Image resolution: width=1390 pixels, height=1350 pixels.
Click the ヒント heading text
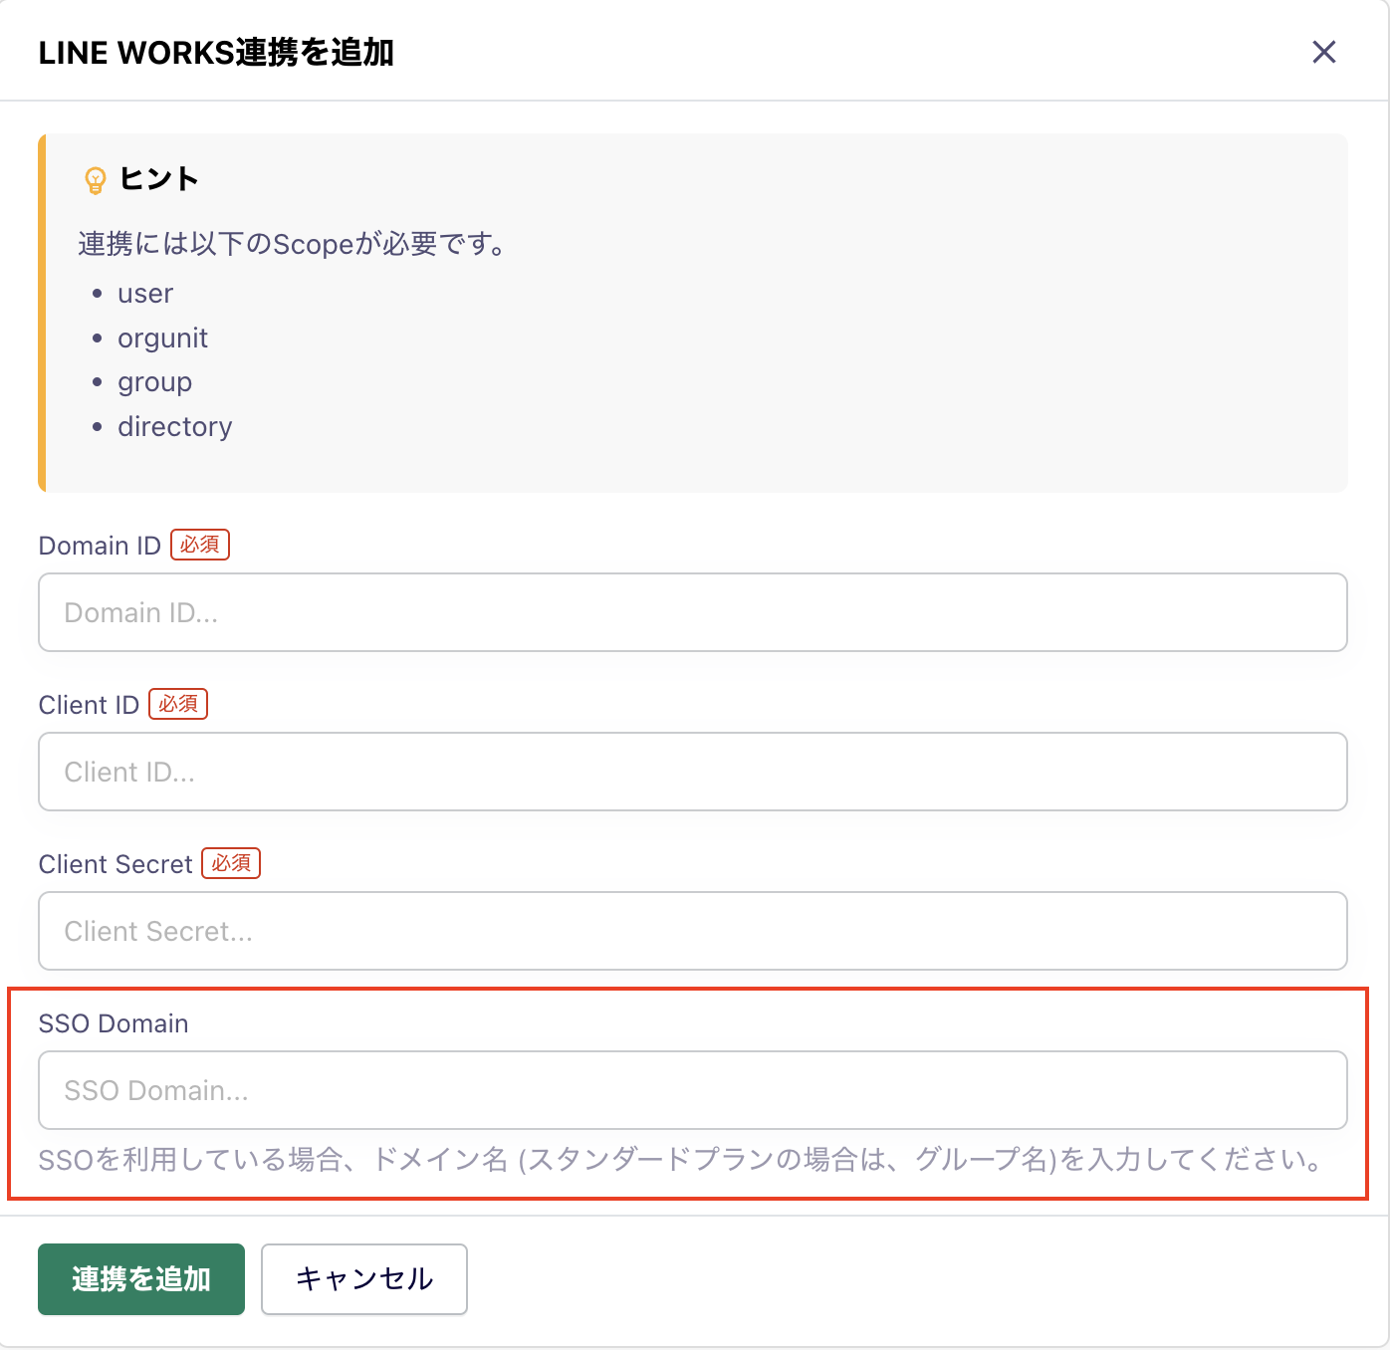tap(159, 180)
